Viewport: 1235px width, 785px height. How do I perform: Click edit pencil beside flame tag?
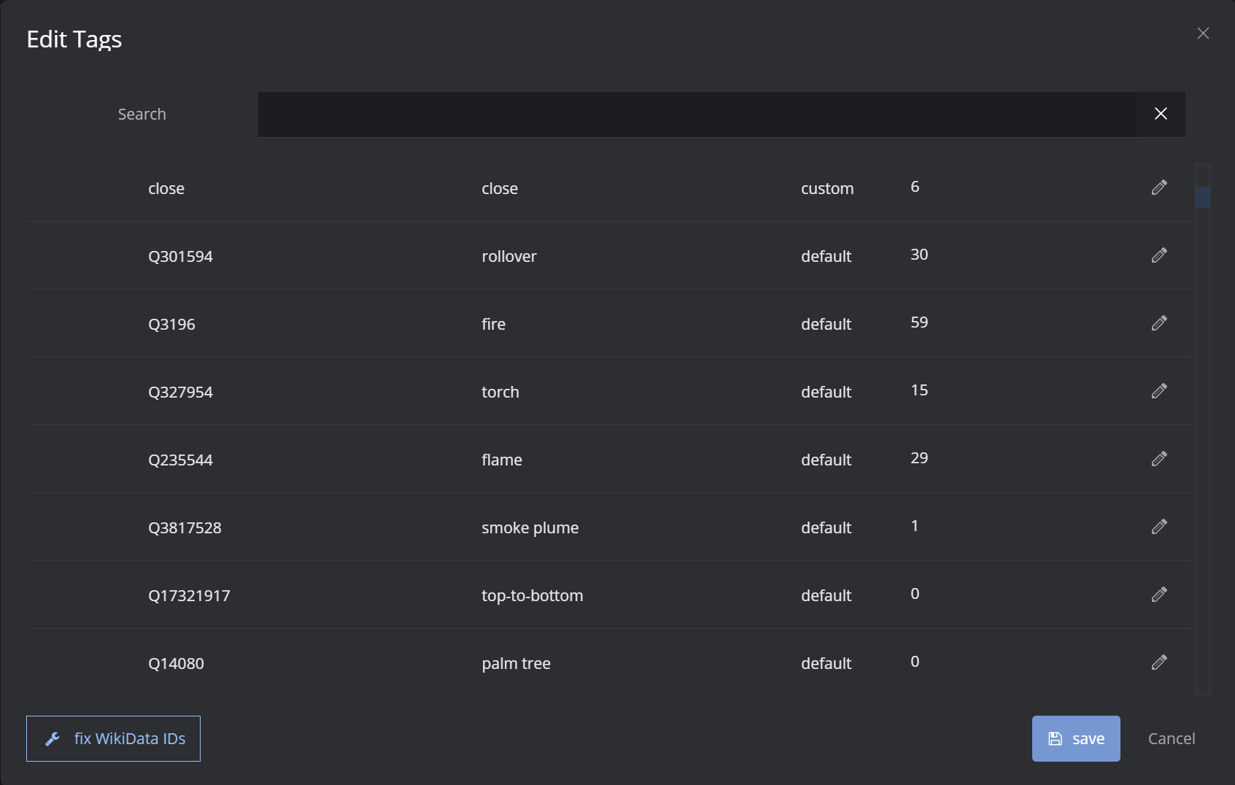pyautogui.click(x=1158, y=459)
